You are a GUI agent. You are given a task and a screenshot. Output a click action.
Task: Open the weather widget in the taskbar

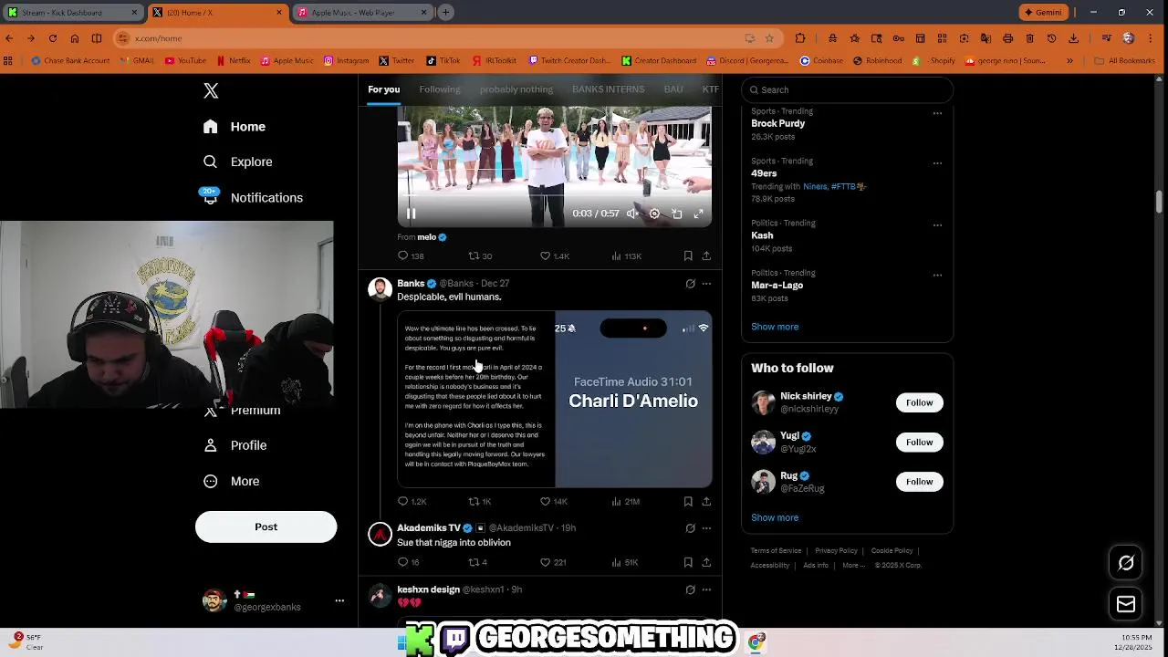pos(26,642)
